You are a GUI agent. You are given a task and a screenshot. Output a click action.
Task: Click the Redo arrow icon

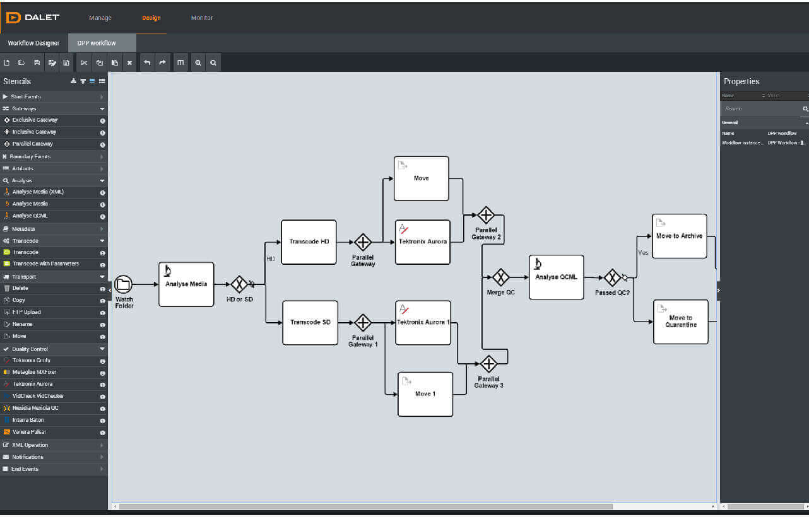coord(162,62)
